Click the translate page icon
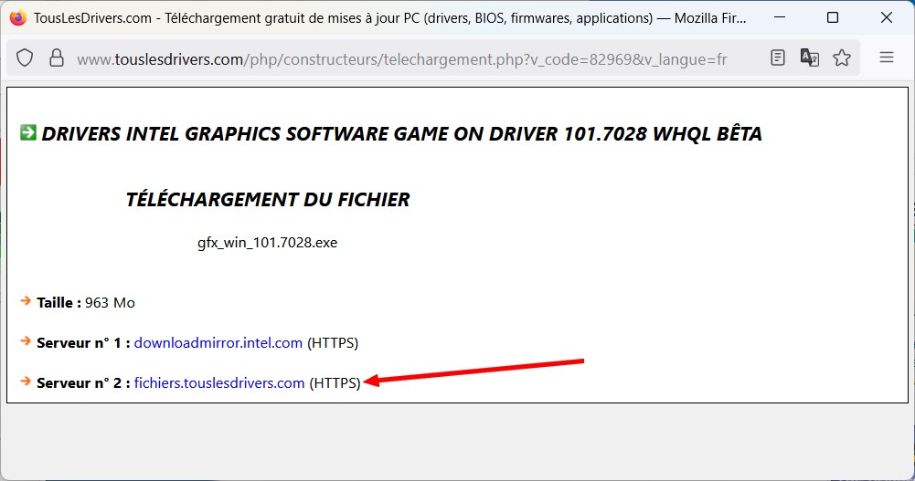Image resolution: width=915 pixels, height=481 pixels. point(809,58)
